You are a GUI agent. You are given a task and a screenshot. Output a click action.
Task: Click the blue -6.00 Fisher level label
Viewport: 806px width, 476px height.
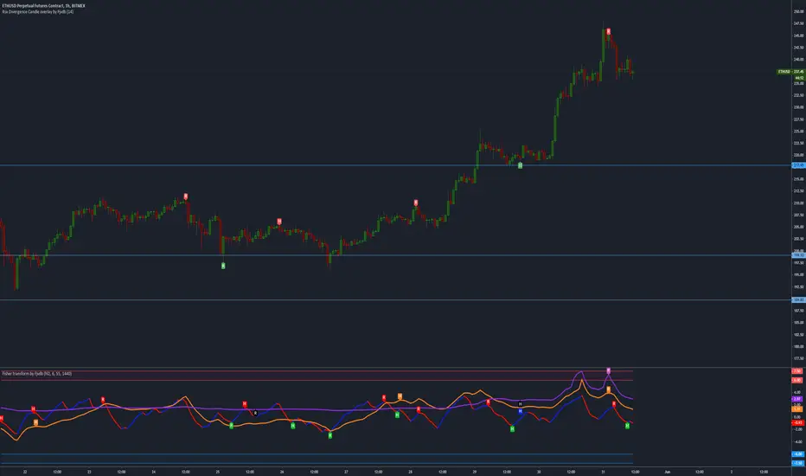[797, 454]
